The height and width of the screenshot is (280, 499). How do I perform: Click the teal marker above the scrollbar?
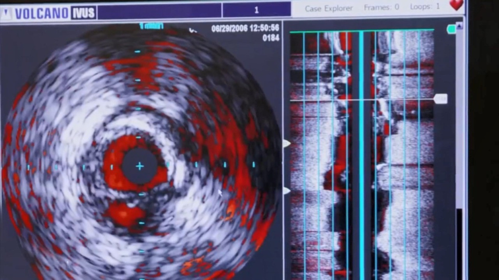tap(451, 29)
